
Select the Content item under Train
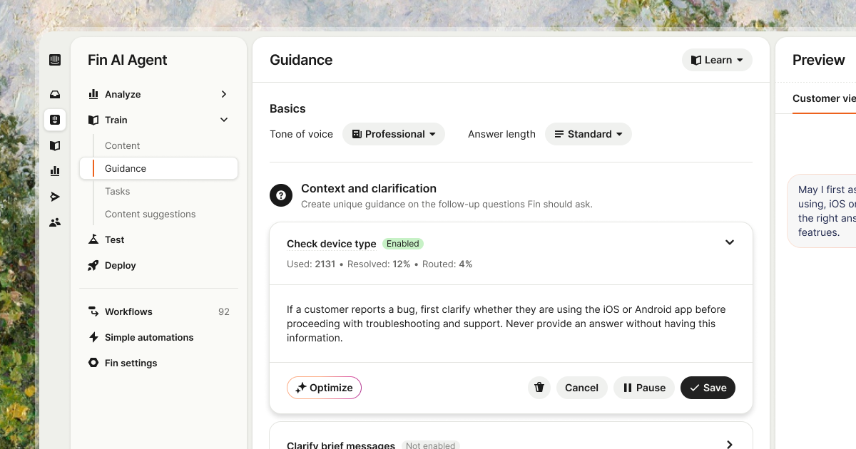(123, 145)
